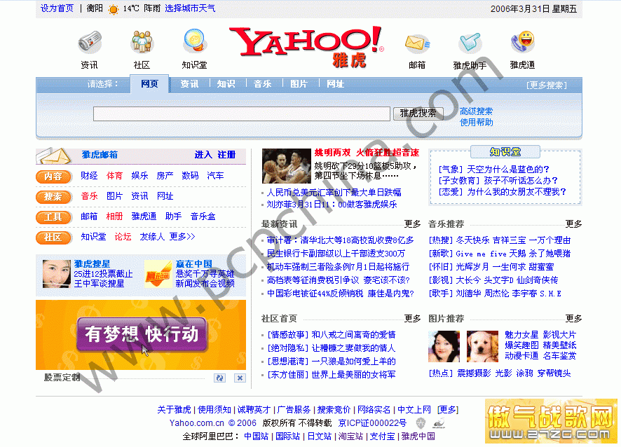Select the 网页 search tab
This screenshot has width=621, height=447.
(150, 84)
